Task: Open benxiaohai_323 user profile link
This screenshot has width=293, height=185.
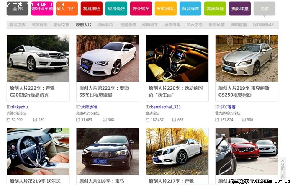Action: pos(165,107)
